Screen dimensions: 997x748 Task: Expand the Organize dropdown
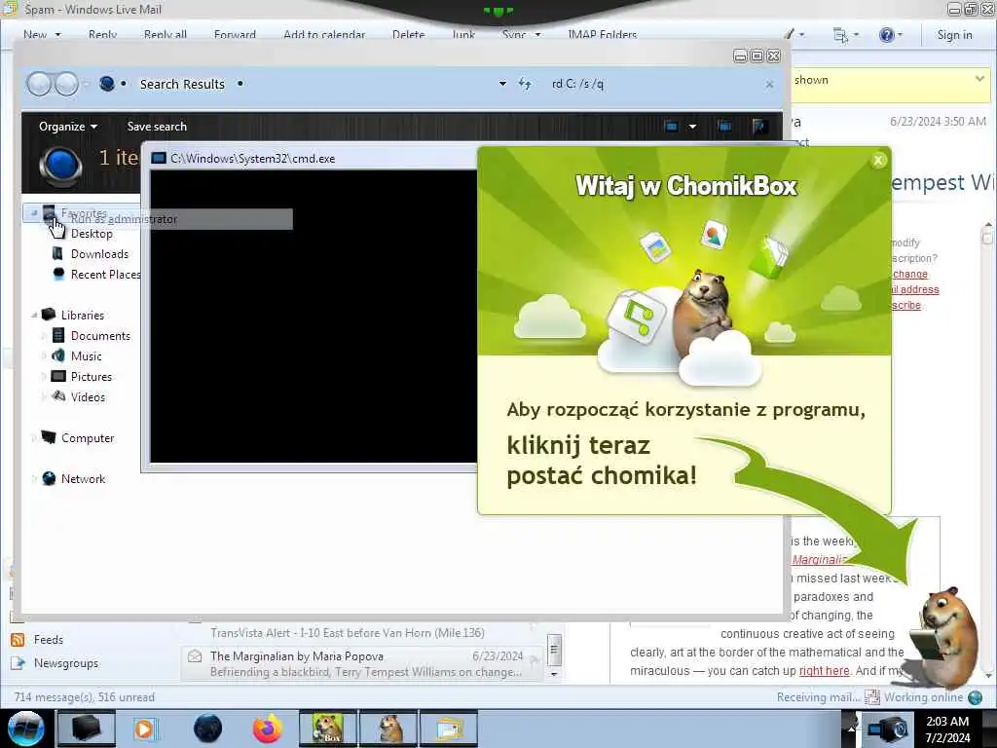click(67, 126)
